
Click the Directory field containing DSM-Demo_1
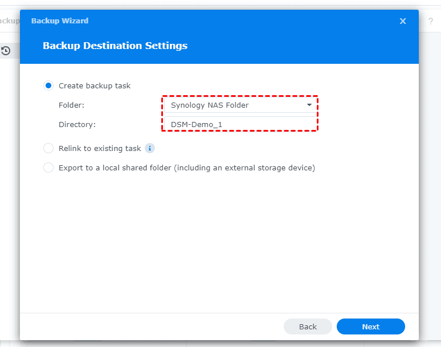(x=239, y=124)
